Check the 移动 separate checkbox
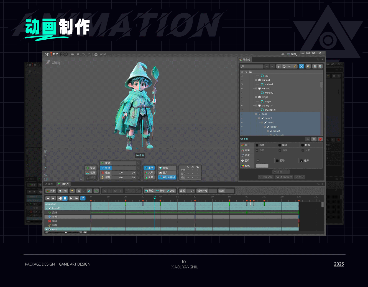This screenshot has height=287, width=368. pyautogui.click(x=257, y=145)
